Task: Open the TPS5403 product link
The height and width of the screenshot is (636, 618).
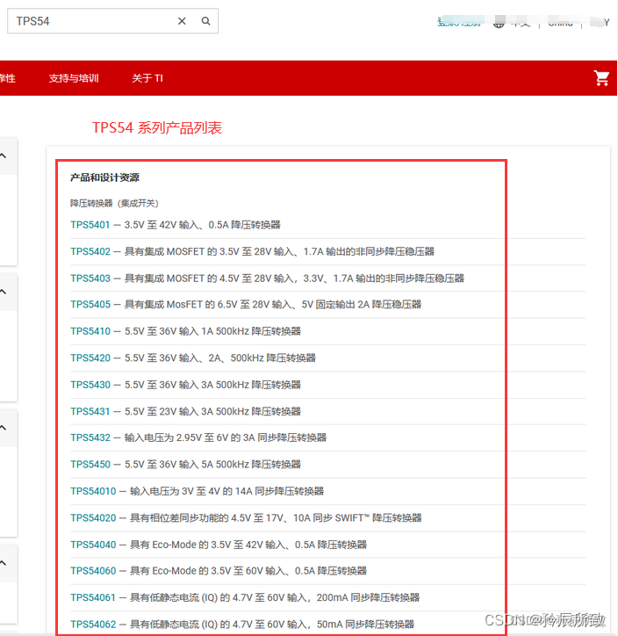Action: click(90, 278)
